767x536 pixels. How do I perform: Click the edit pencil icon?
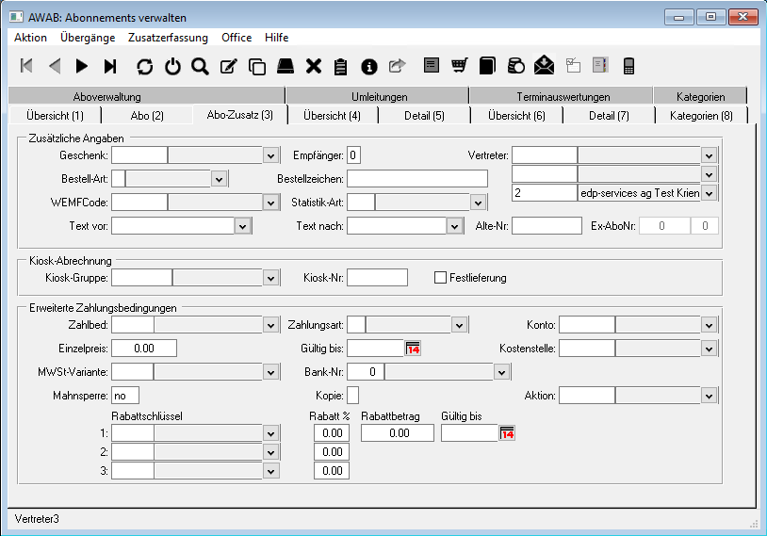(x=228, y=66)
